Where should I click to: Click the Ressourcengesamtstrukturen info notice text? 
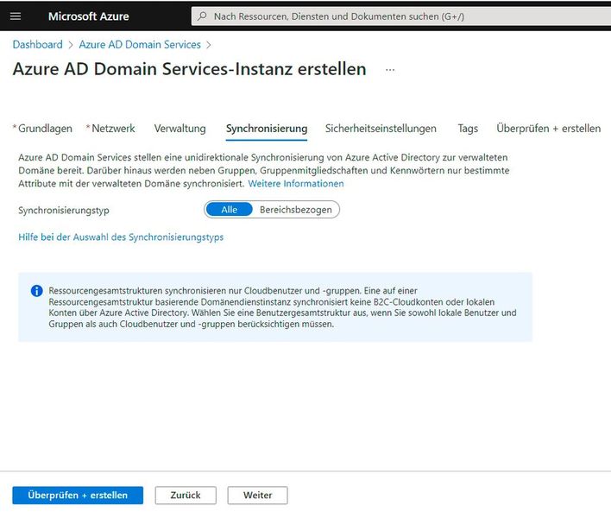click(282, 307)
